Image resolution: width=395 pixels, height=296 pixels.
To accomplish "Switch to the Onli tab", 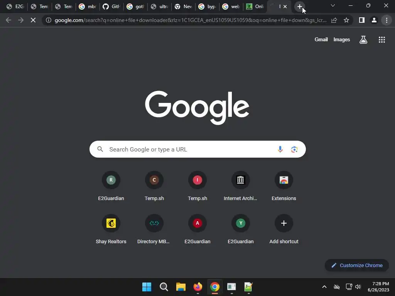I will click(255, 7).
